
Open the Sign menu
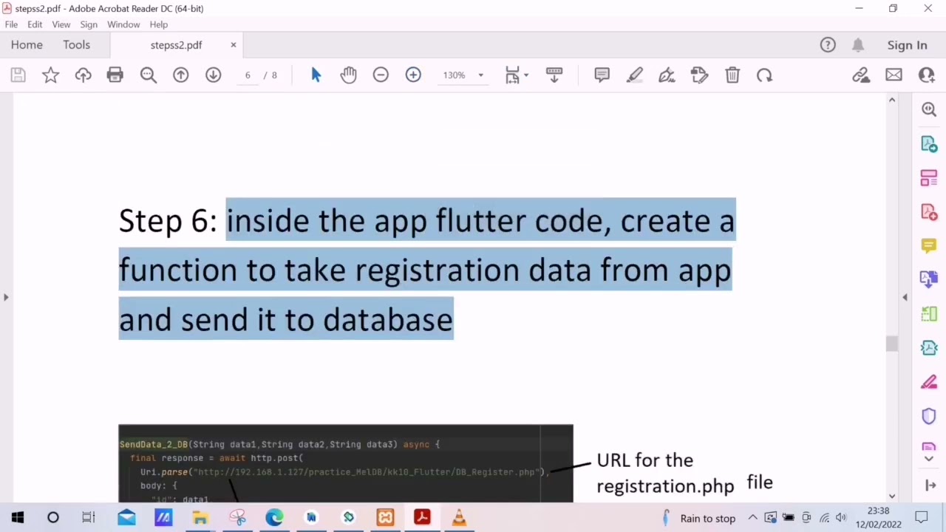pyautogui.click(x=89, y=24)
